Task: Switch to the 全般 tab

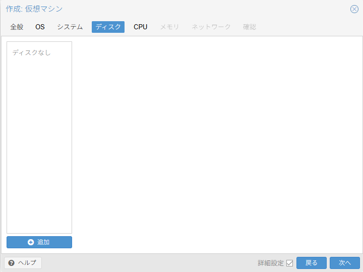Action: (x=17, y=27)
